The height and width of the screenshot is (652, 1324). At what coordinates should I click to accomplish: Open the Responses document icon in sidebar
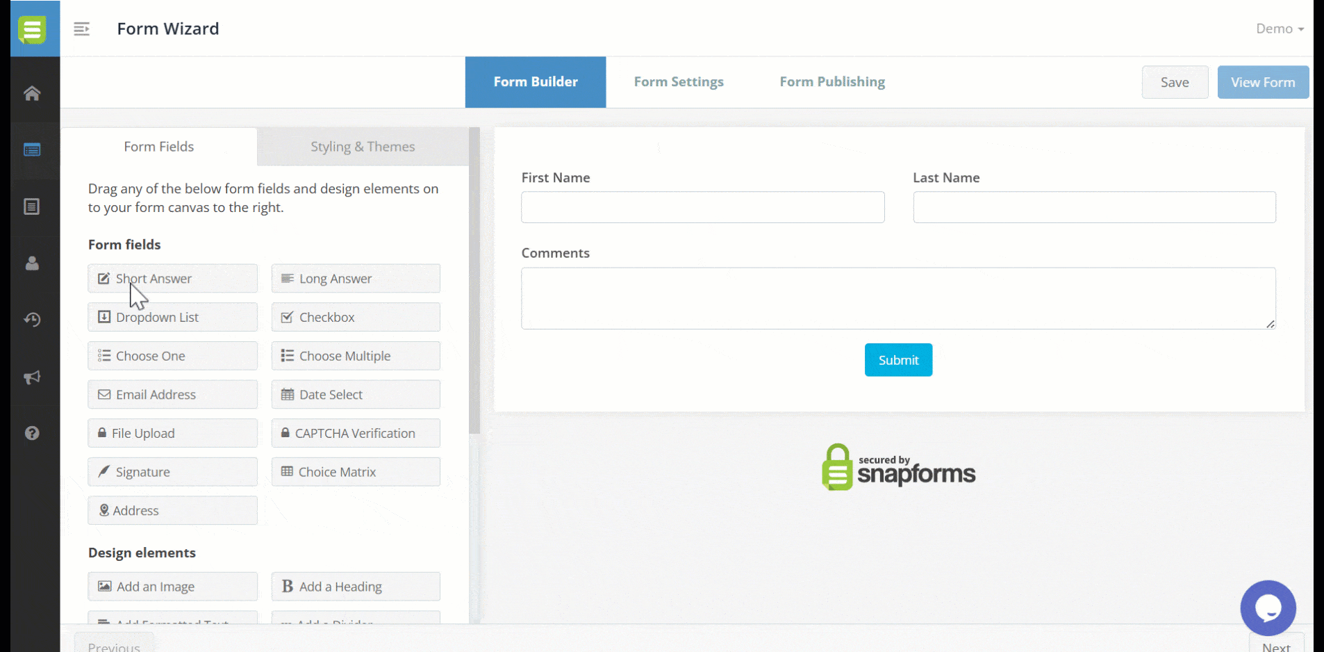32,206
